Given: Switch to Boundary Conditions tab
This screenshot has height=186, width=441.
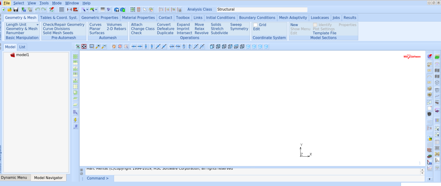Looking at the screenshot, I should [x=257, y=18].
